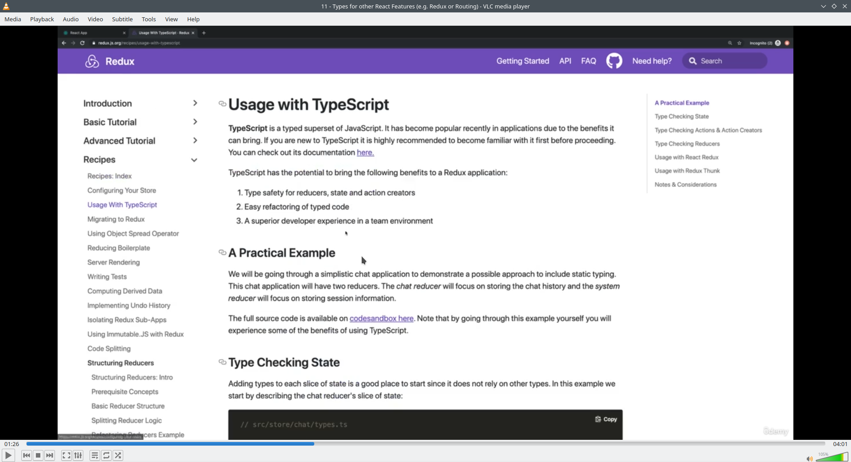851x462 pixels.
Task: Skip to the previous media item
Action: pyautogui.click(x=27, y=455)
